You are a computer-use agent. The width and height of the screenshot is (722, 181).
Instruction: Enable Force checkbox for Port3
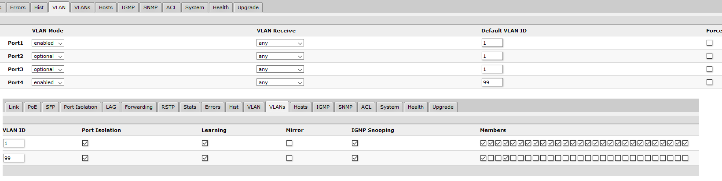coord(709,69)
